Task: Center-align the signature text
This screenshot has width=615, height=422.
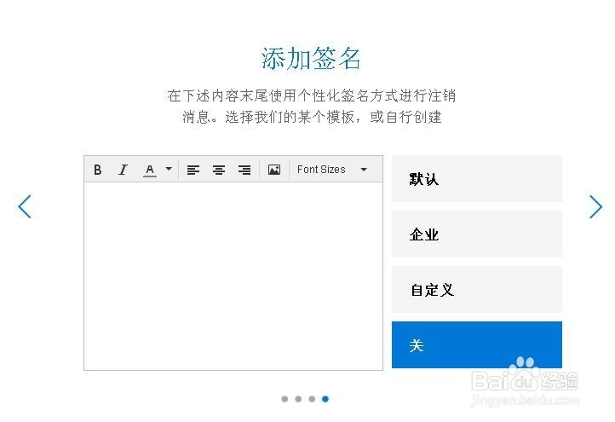Action: (218, 170)
